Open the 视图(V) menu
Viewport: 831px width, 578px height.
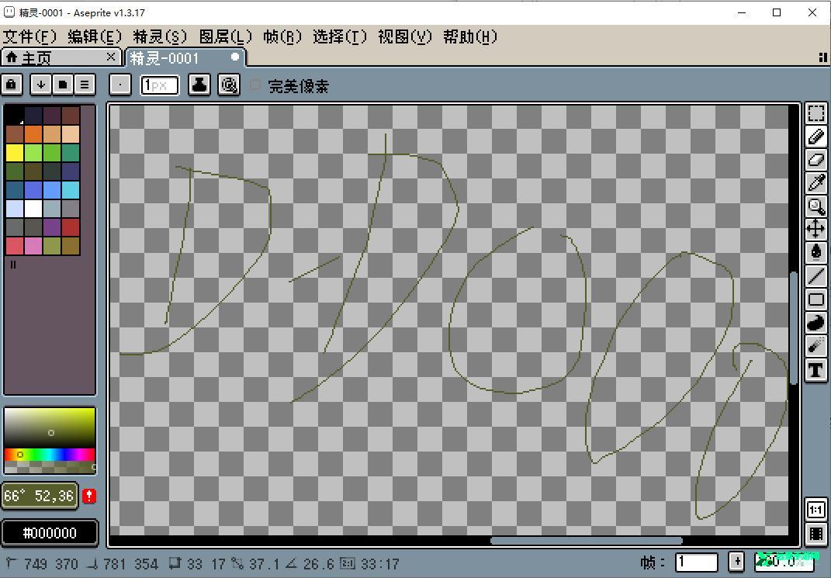tap(405, 36)
